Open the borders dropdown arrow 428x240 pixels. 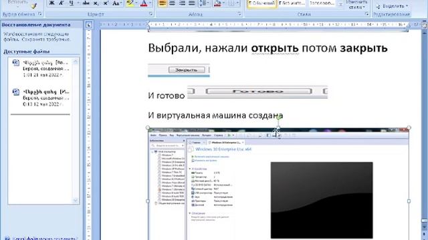tap(237, 3)
